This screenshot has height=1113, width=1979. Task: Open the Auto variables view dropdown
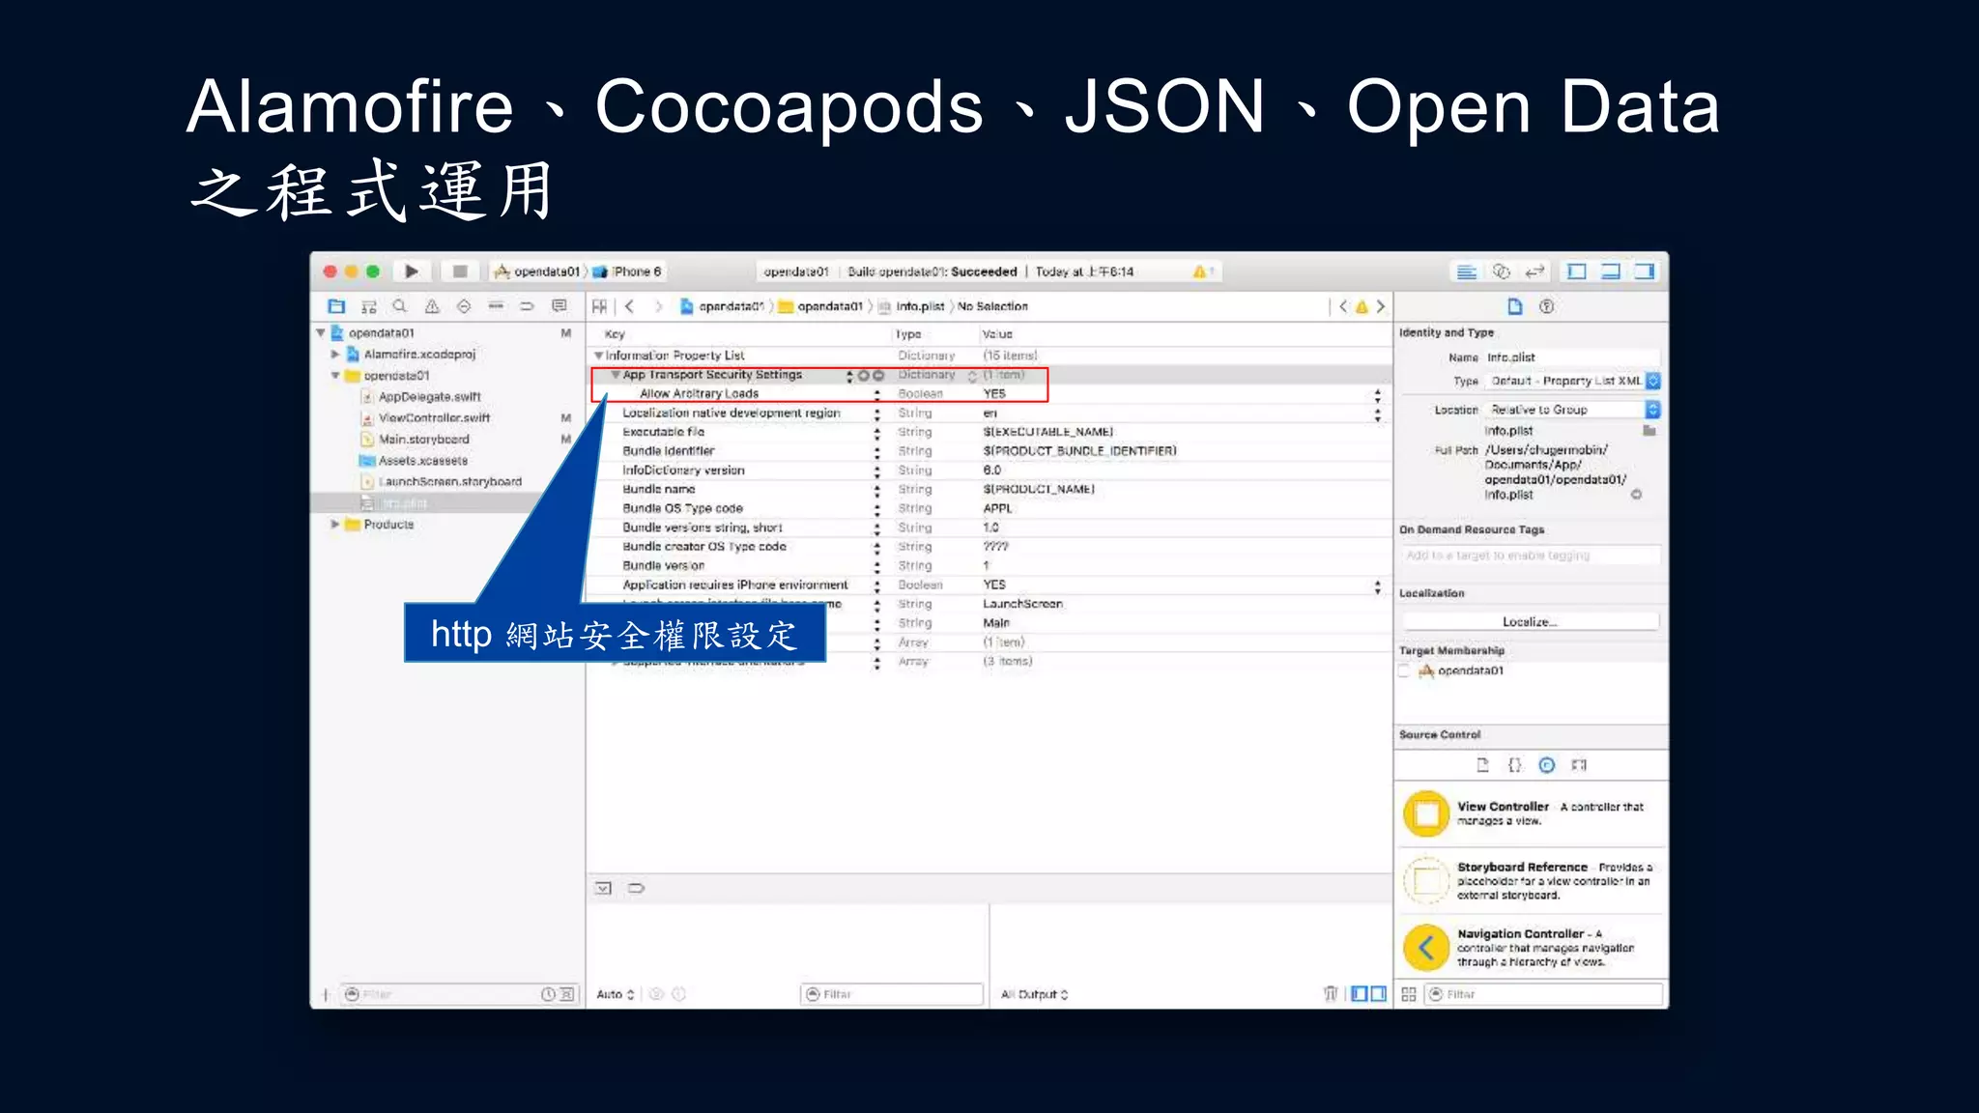[616, 994]
